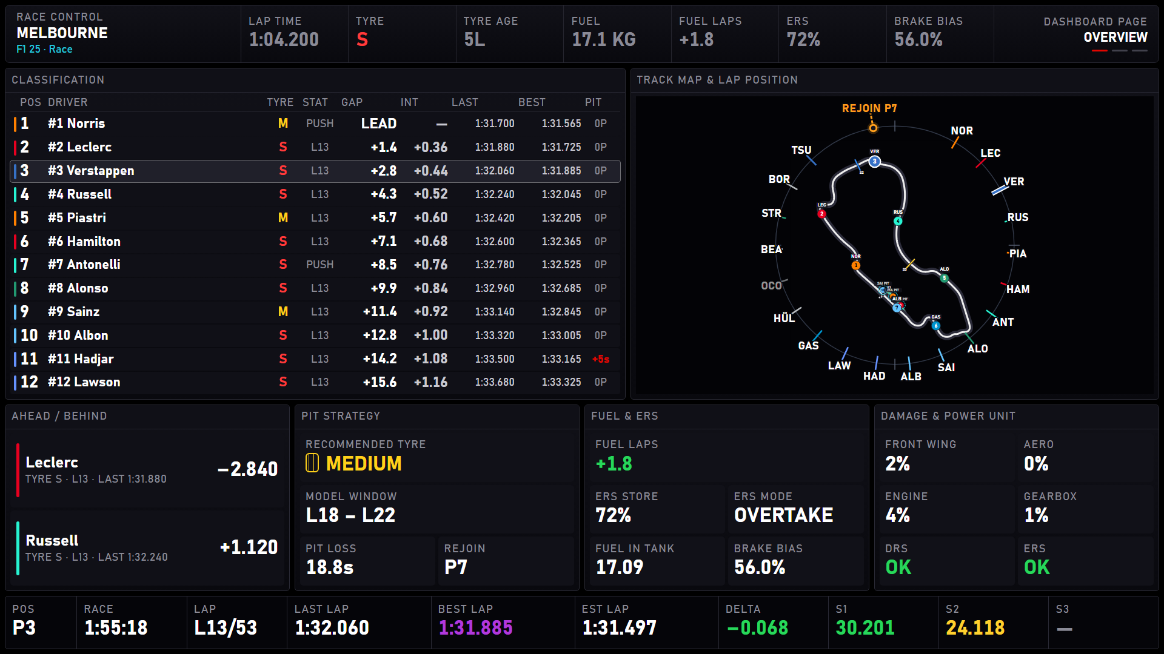Click the soft tyre S icon in Leclerc's row
The height and width of the screenshot is (654, 1164).
click(283, 147)
